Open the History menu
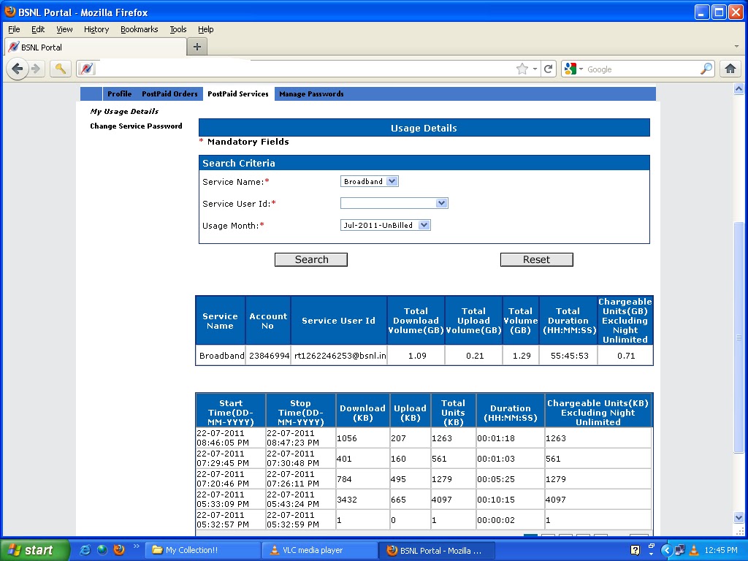Screen dimensions: 748x561 pyautogui.click(x=96, y=29)
